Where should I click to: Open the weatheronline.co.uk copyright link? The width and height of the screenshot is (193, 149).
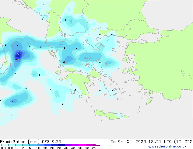click(167, 146)
